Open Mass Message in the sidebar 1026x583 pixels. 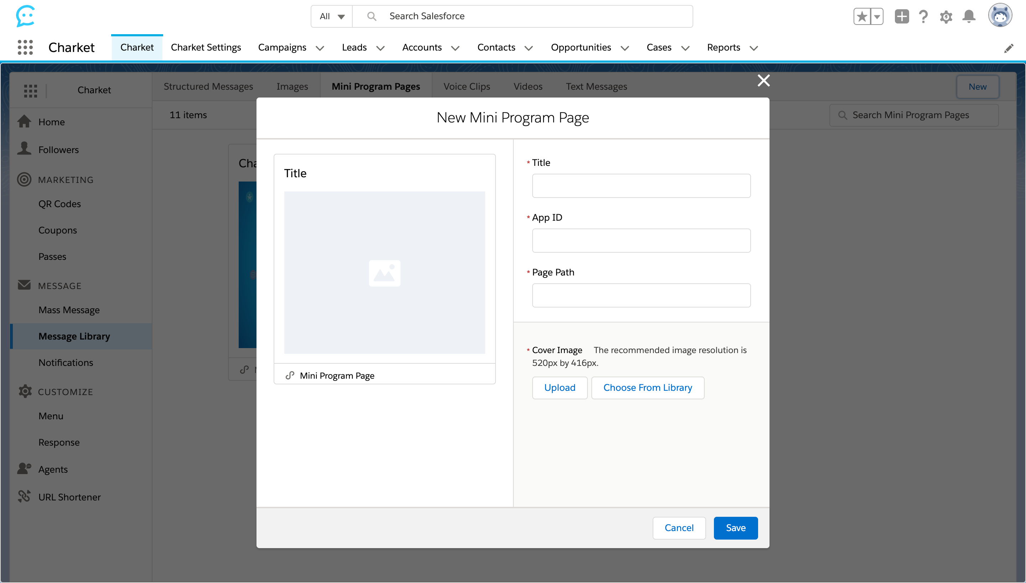pos(69,310)
